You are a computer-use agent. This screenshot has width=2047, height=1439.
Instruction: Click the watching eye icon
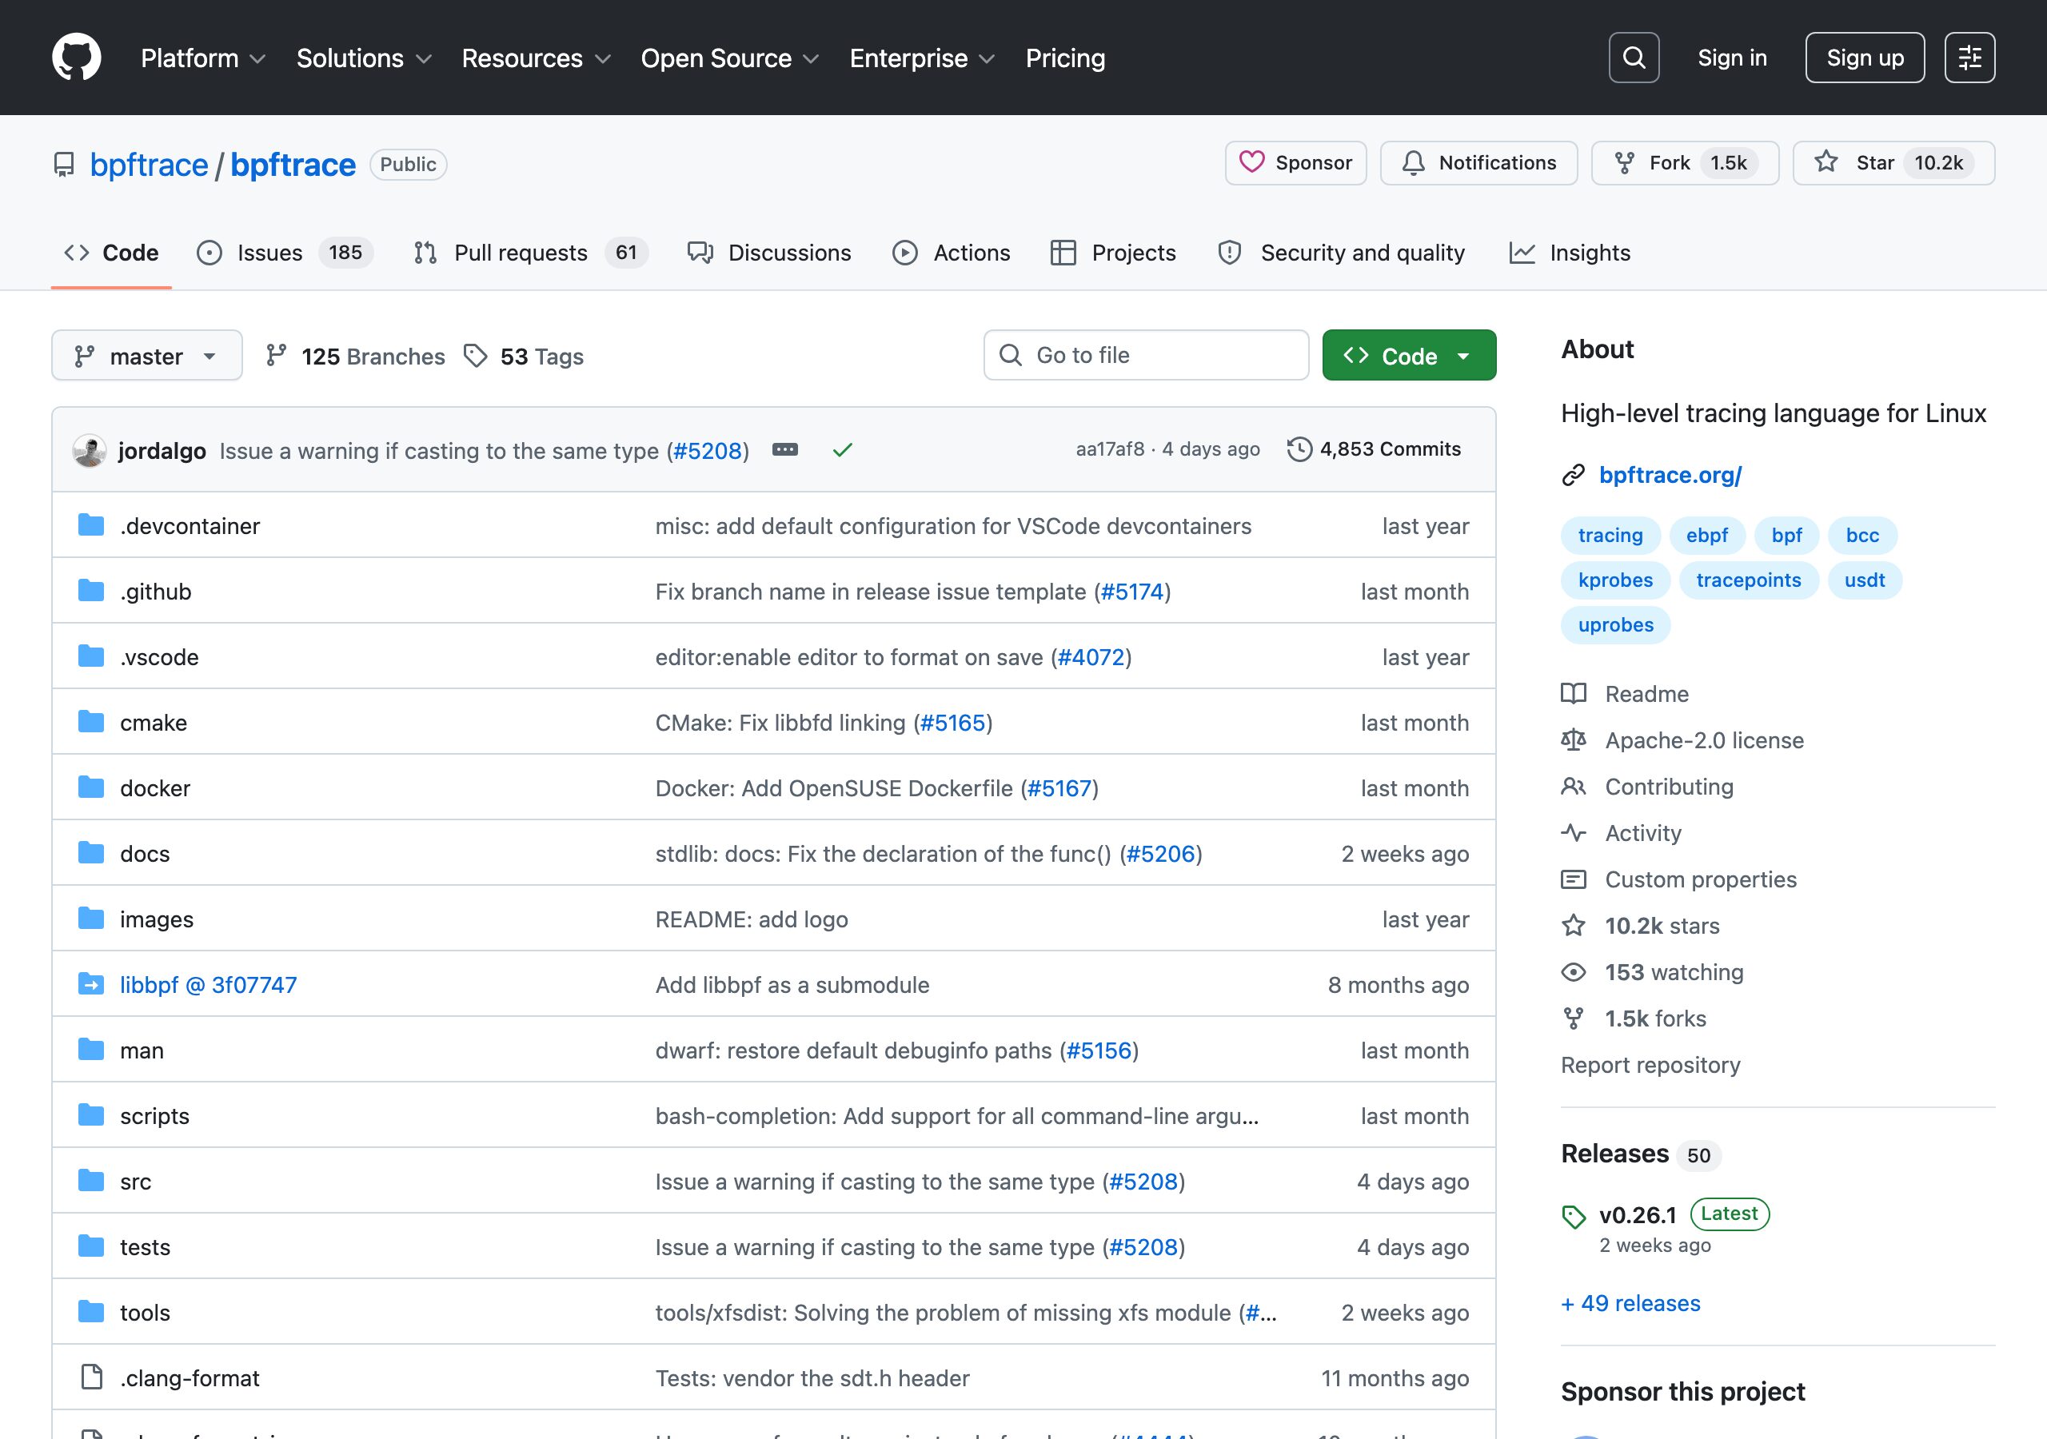(1574, 972)
